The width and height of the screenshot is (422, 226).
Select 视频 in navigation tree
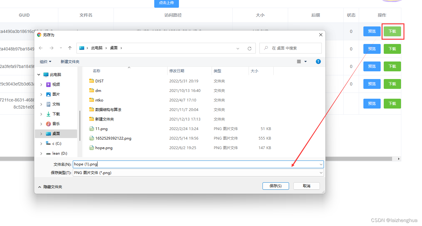click(56, 85)
